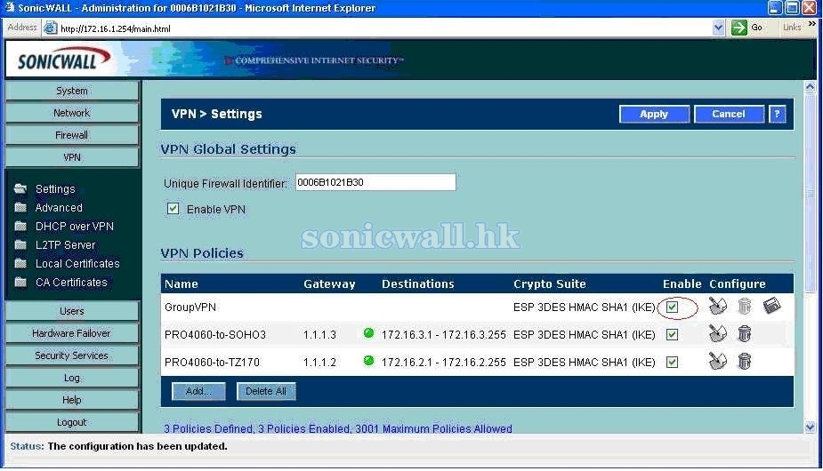Select the L2TP Server link

click(66, 245)
